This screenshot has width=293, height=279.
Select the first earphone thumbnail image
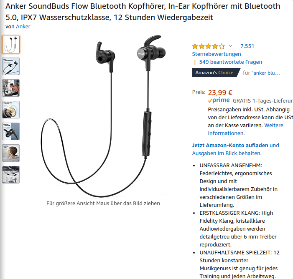point(11,45)
